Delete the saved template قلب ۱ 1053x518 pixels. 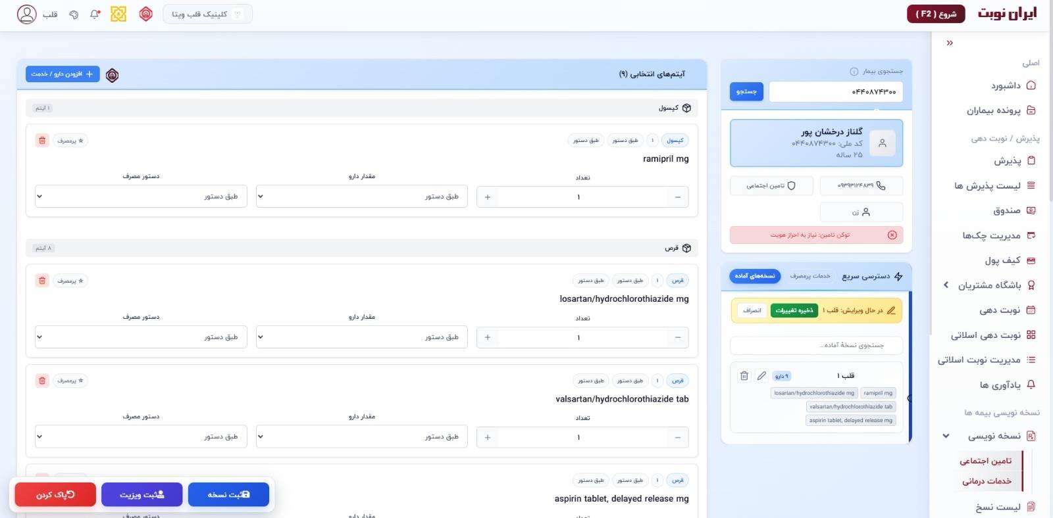pyautogui.click(x=744, y=376)
